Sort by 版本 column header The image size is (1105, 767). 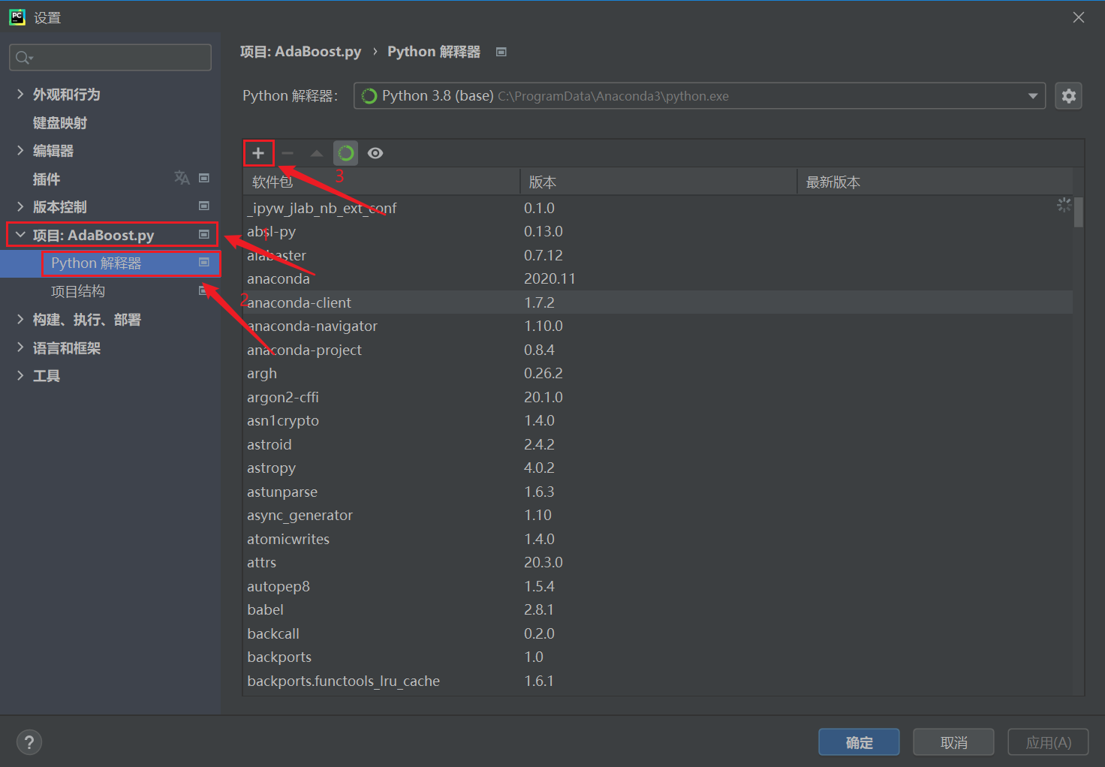pos(658,182)
